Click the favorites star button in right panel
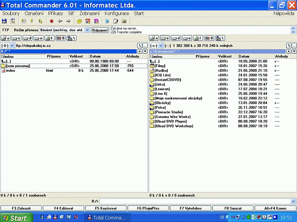Image resolution: width=297 pixels, height=222 pixels. (288, 52)
